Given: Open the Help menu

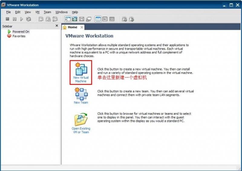Looking at the screenshot, I should point(75,12).
